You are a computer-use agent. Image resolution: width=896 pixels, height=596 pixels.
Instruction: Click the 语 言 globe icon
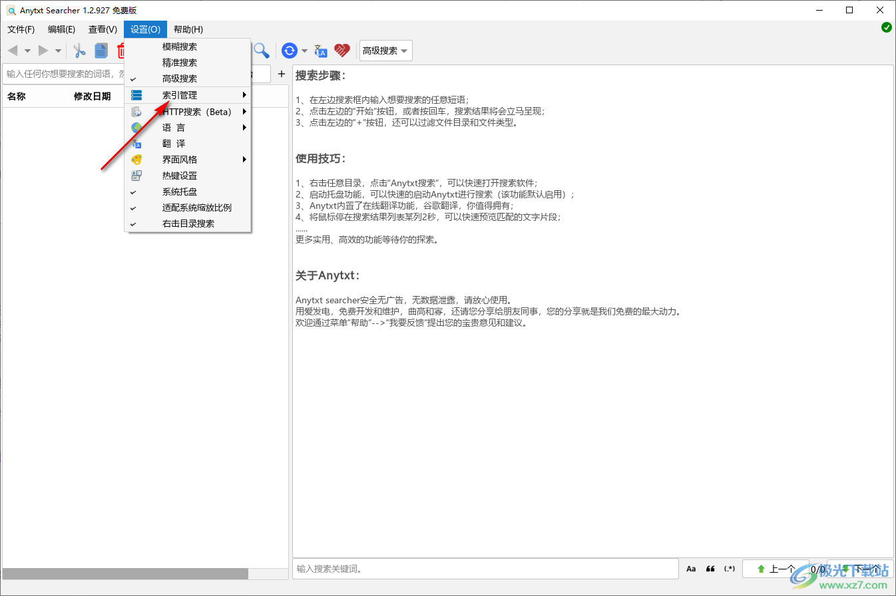136,128
